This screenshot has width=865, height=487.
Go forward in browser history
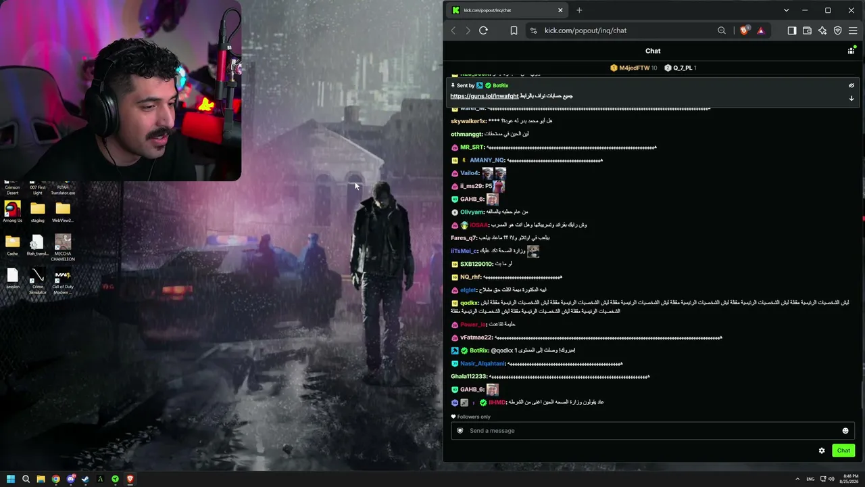(x=468, y=30)
